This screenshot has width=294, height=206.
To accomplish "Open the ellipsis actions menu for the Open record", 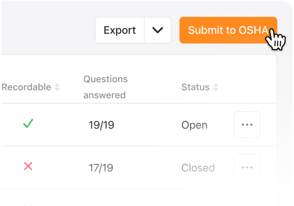I will (247, 125).
